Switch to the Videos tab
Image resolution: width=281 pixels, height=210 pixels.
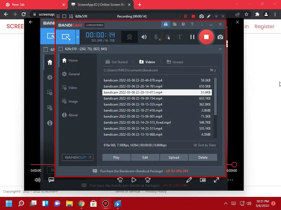pos(147,62)
